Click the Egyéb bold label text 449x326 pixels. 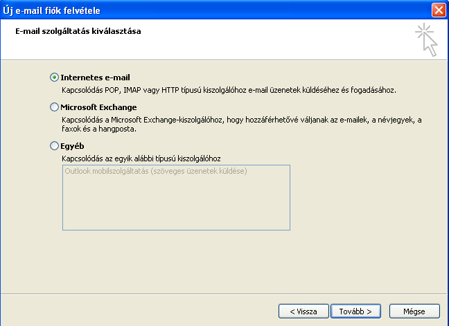(72, 146)
